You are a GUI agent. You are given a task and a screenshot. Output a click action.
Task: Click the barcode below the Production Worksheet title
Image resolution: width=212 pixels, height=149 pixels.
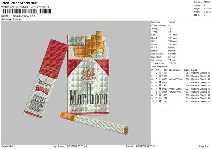point(26,11)
